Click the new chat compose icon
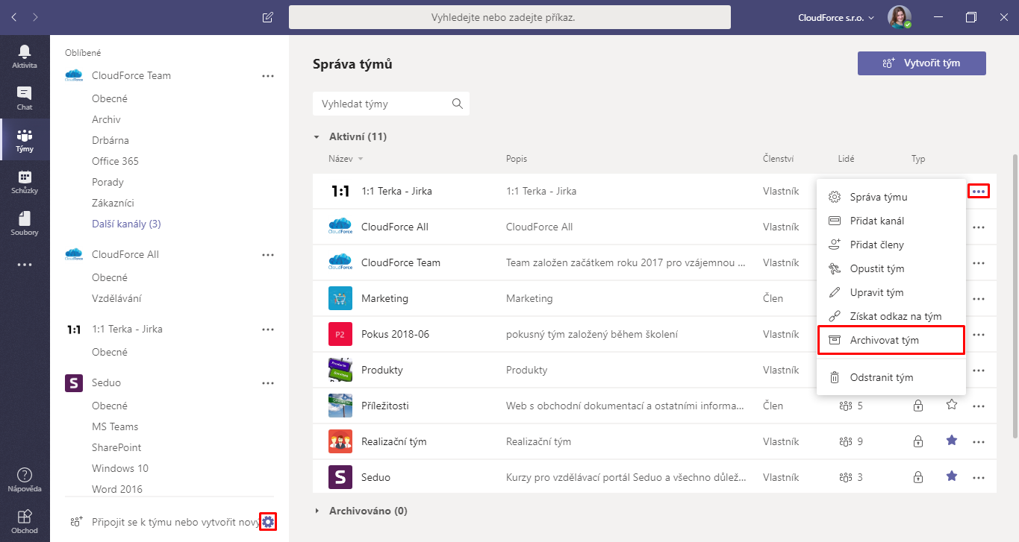The image size is (1019, 542). click(x=268, y=17)
